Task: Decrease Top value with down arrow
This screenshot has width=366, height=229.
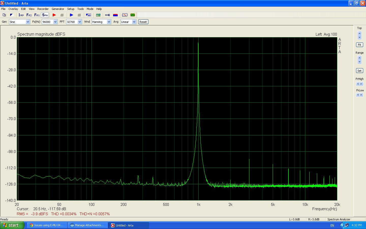Action: tap(359, 37)
